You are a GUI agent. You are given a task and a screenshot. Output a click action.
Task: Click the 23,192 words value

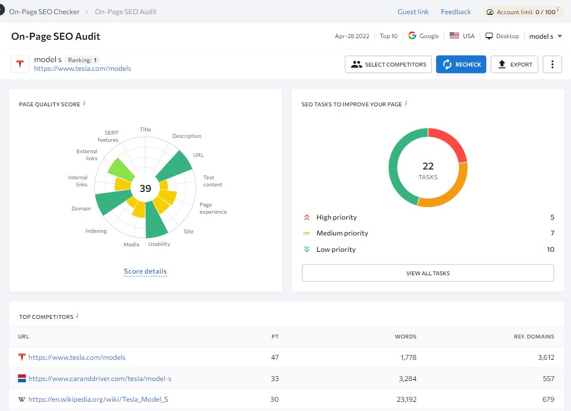click(406, 400)
